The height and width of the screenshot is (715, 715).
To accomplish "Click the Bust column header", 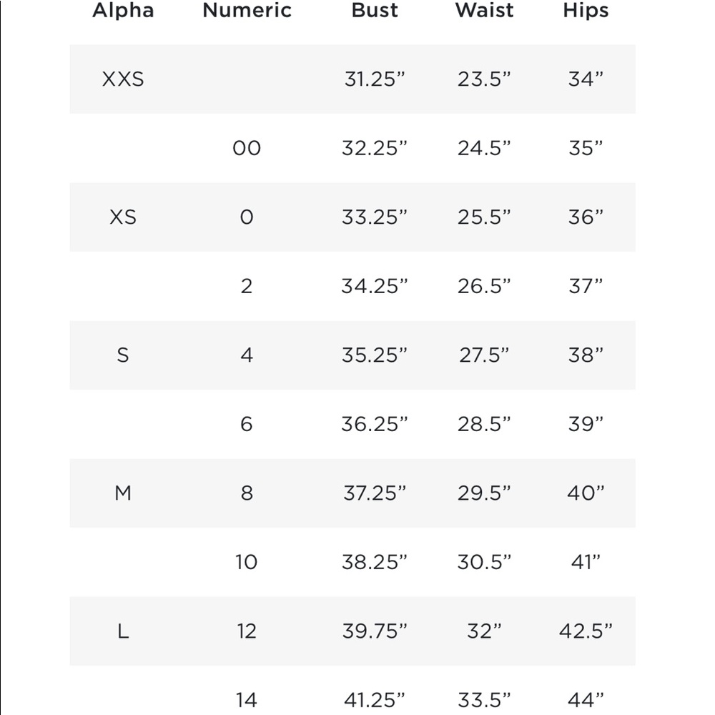I will point(375,10).
